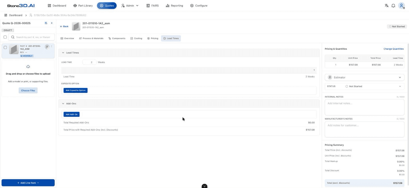Select the all-line-items checkbox by search
The height and width of the screenshot is (188, 409).
click(x=5, y=37)
